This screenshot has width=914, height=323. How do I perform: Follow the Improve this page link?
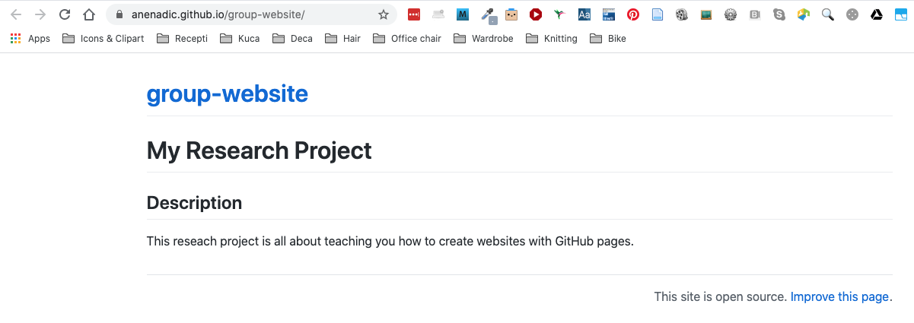pos(839,296)
